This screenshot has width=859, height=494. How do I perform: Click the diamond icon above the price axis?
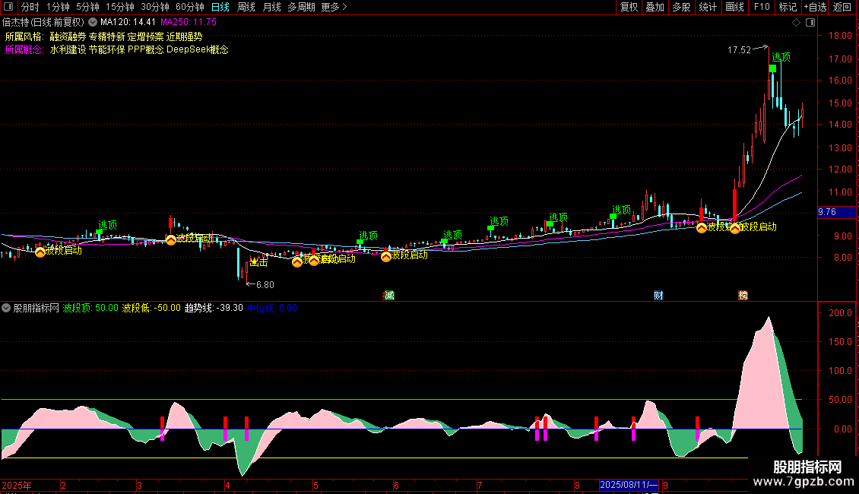[797, 23]
